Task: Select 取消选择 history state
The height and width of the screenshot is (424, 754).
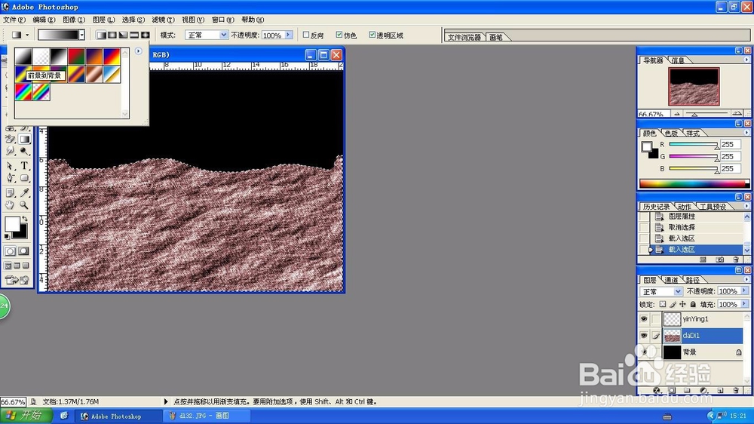Action: [x=682, y=227]
